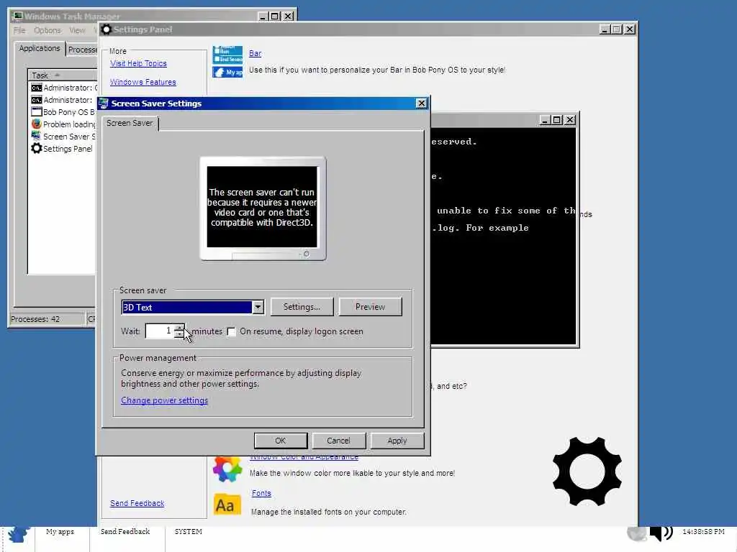Click the Bob Pony OS task window icon
Viewport: 737px width, 552px height.
(36, 112)
